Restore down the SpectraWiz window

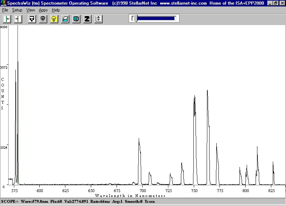[x=276, y=3]
